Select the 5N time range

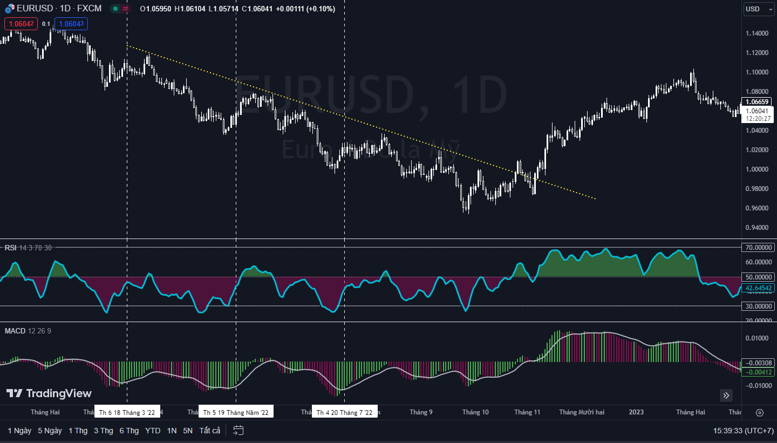point(188,431)
